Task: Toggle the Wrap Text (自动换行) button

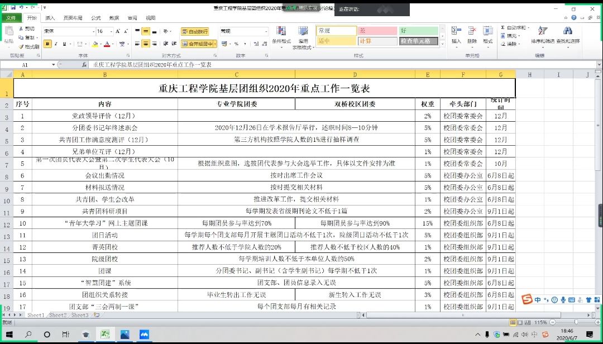Action: [x=194, y=32]
